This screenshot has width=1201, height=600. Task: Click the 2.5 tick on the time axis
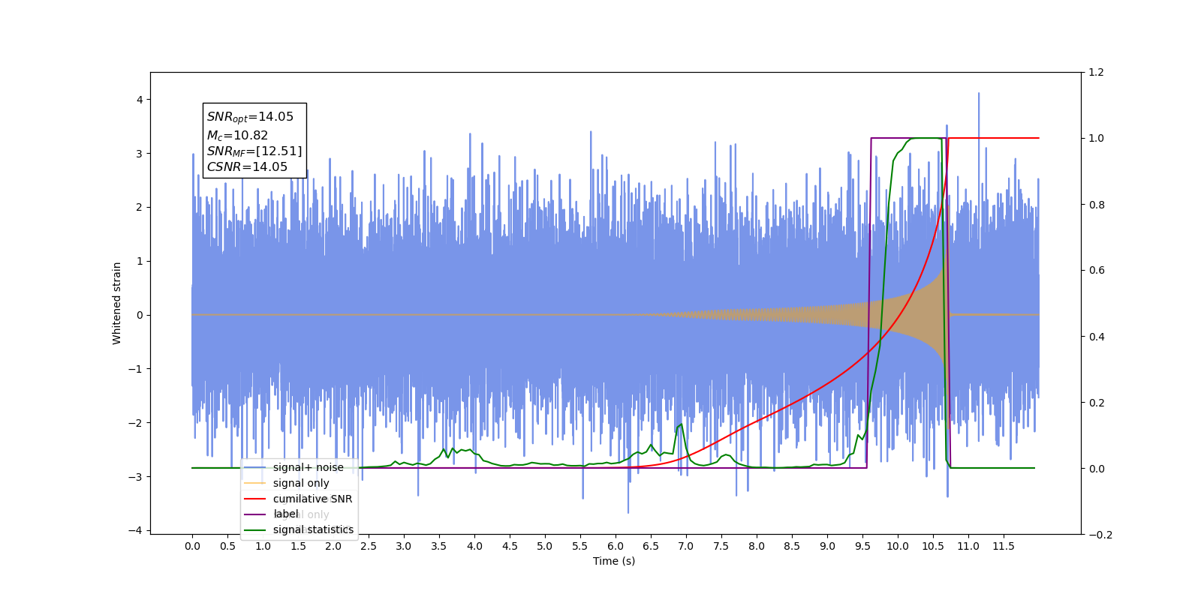click(369, 546)
